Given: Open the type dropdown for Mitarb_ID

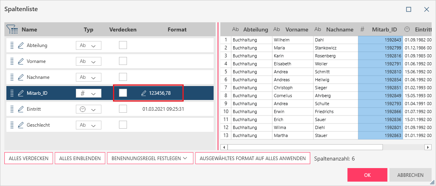Looking at the screenshot, I should pyautogui.click(x=88, y=93).
